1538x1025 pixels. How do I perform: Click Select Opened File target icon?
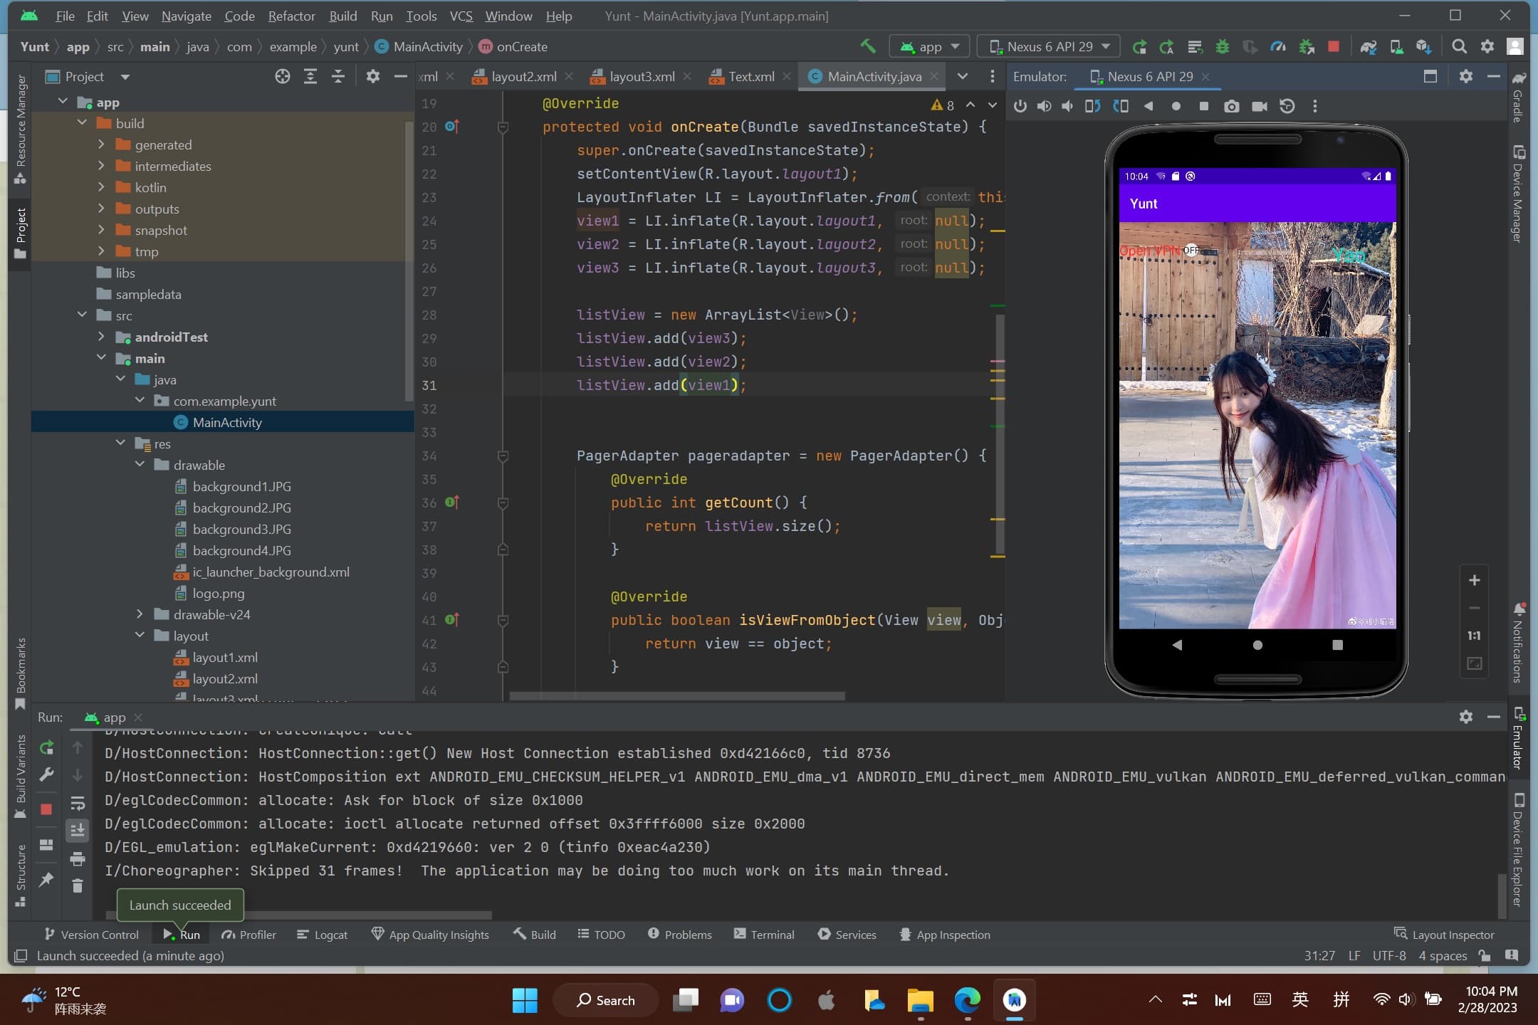click(282, 76)
